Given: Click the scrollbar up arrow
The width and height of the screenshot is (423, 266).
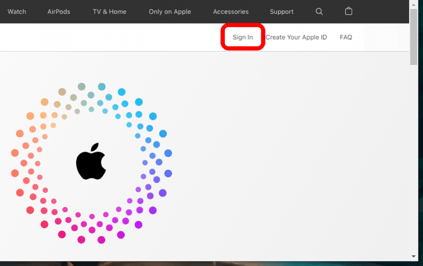Looking at the screenshot, I should [414, 5].
